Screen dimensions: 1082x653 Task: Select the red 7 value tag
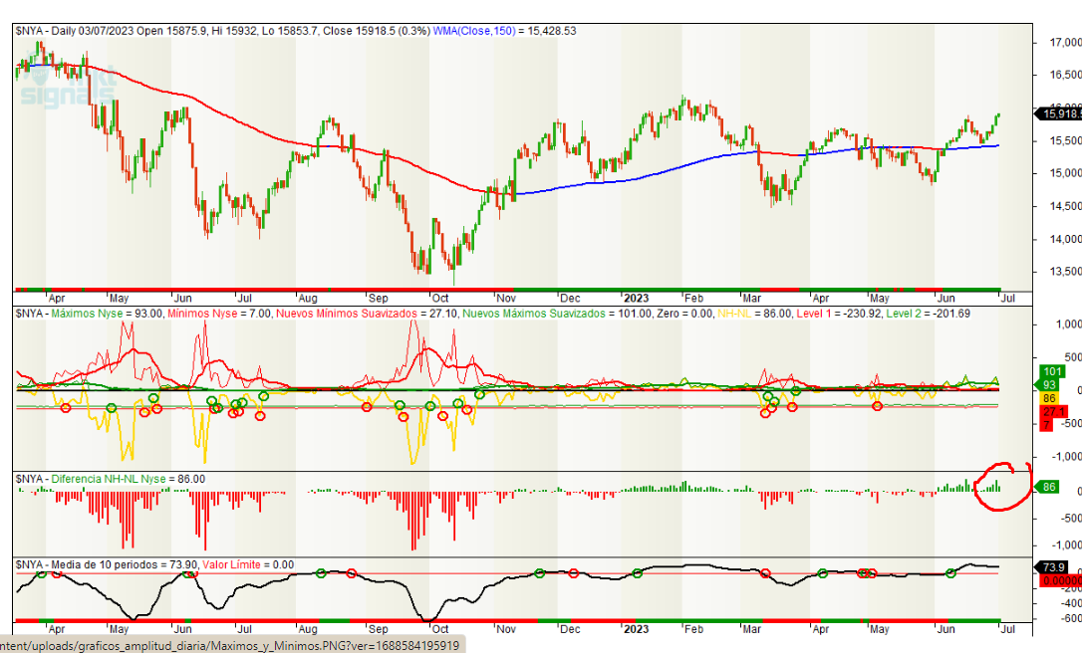tap(1046, 425)
